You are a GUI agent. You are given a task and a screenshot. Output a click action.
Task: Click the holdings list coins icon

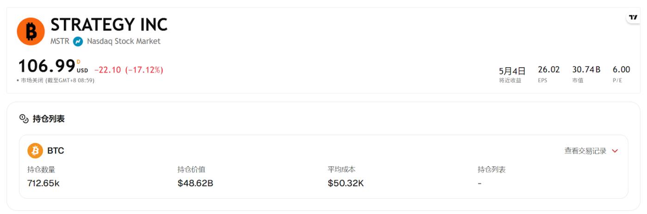[x=24, y=119]
